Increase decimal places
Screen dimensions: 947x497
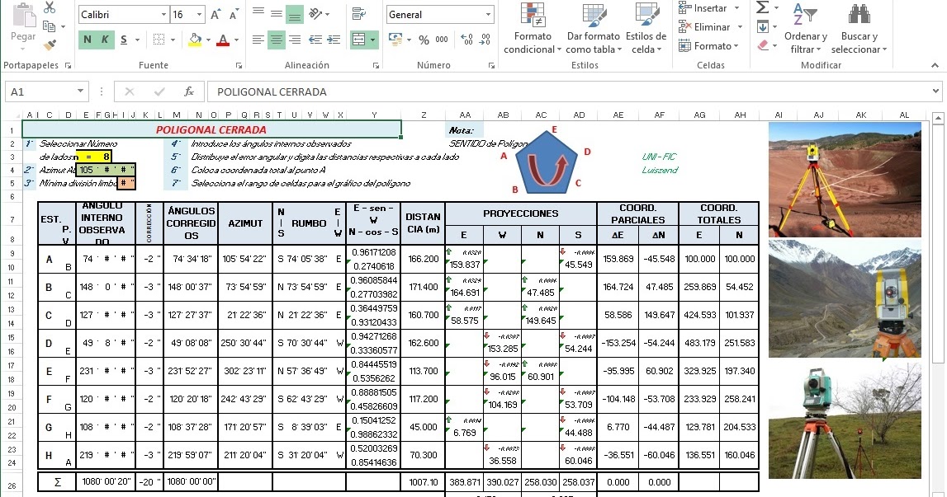466,40
